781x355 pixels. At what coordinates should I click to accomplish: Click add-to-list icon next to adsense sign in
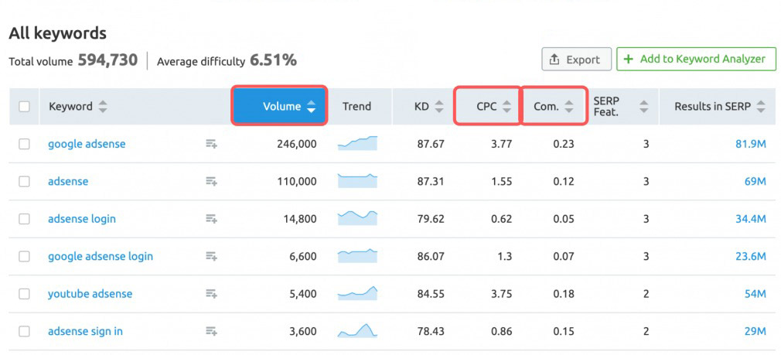pos(212,331)
